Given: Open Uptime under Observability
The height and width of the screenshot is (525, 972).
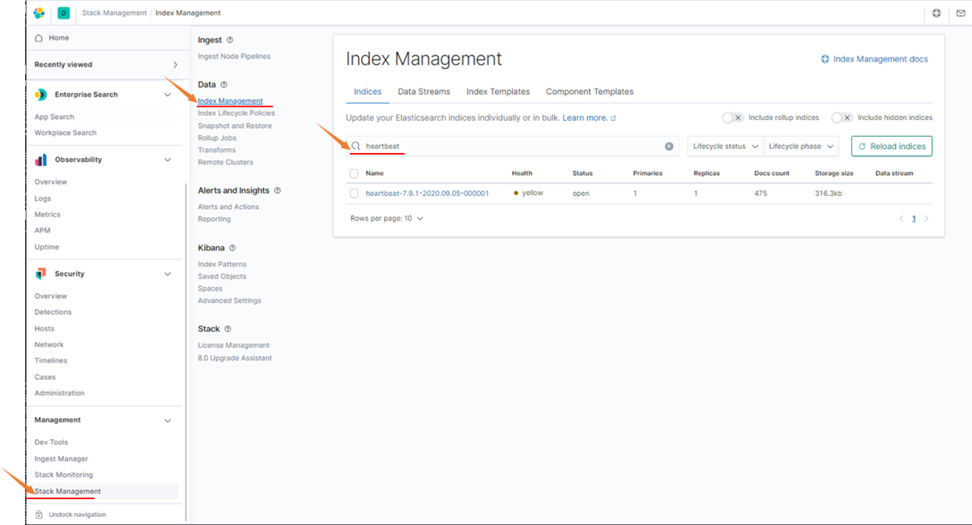Looking at the screenshot, I should [47, 247].
